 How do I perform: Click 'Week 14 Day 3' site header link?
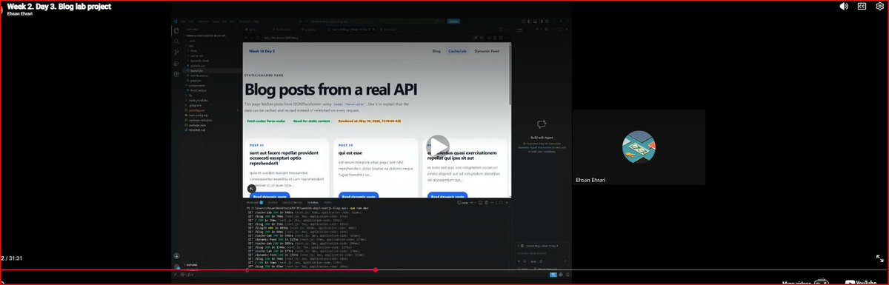[262, 51]
